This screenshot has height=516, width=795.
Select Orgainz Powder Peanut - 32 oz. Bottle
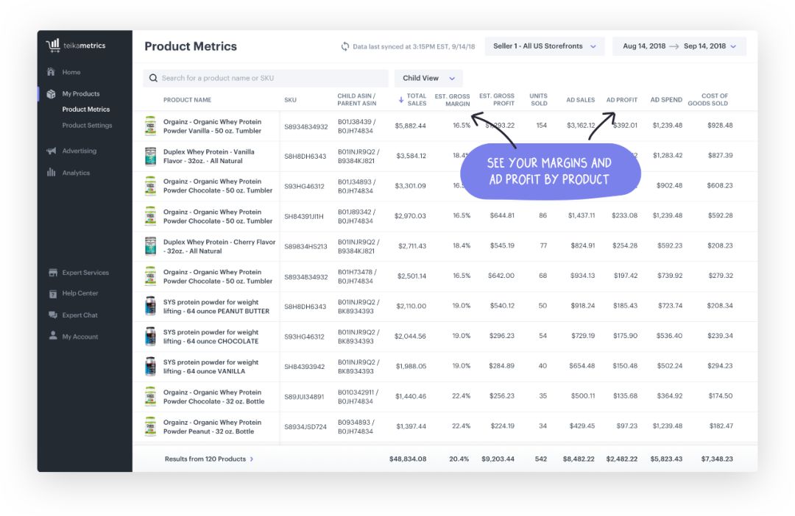(x=213, y=426)
